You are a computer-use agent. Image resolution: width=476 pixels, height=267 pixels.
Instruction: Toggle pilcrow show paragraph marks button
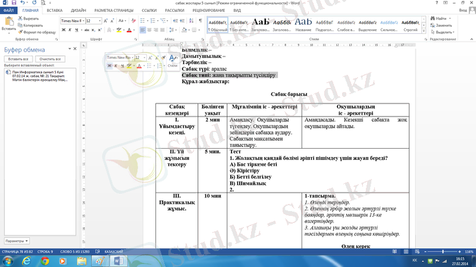[x=200, y=21]
